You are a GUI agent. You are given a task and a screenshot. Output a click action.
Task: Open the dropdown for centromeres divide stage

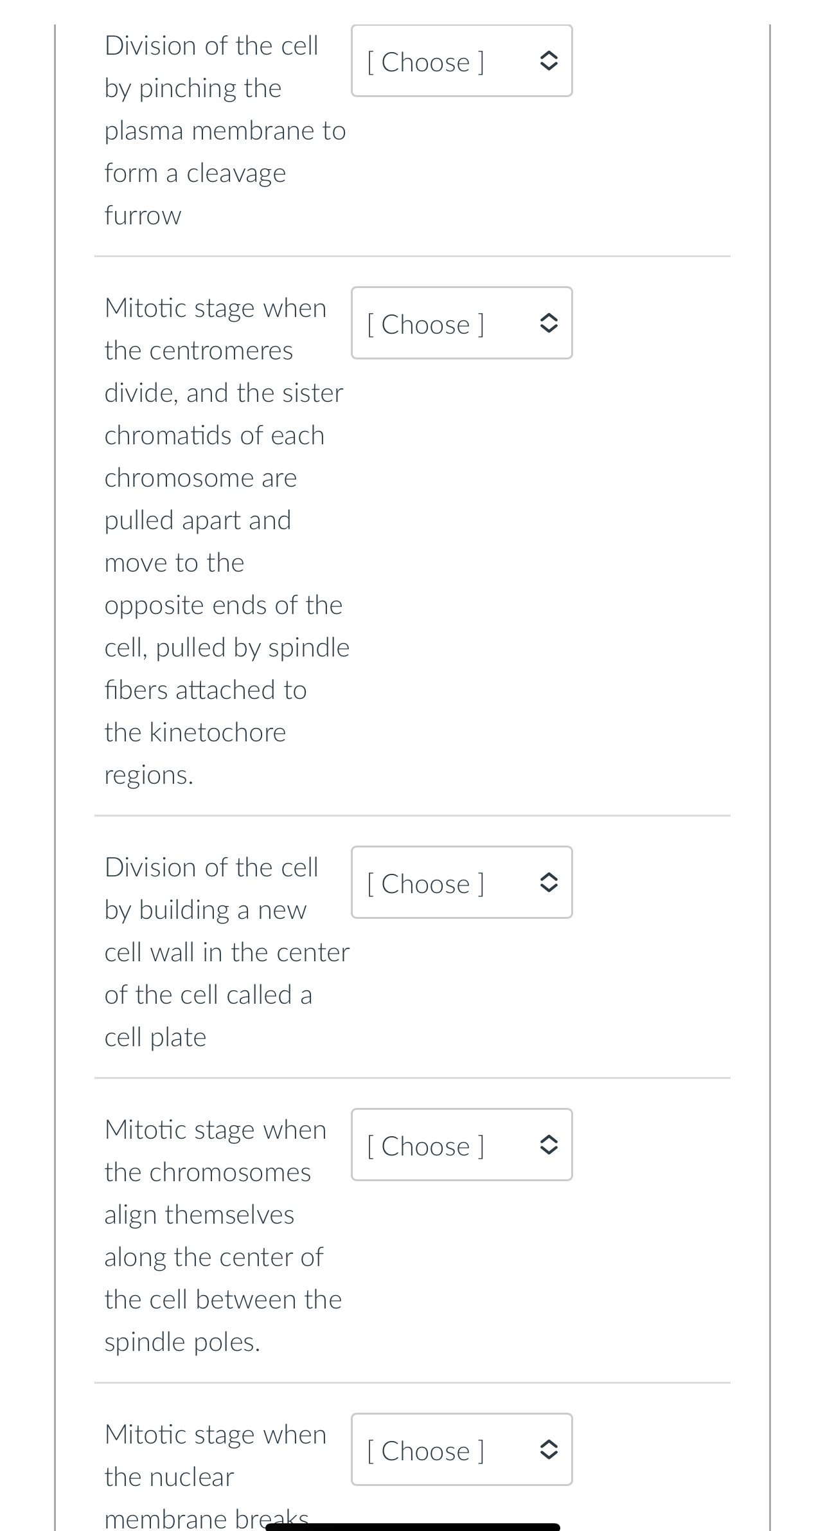tap(461, 323)
